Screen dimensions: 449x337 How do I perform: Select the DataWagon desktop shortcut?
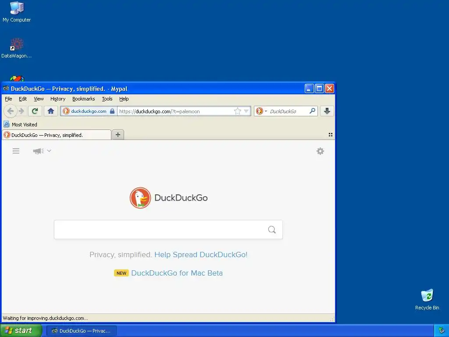(x=17, y=48)
